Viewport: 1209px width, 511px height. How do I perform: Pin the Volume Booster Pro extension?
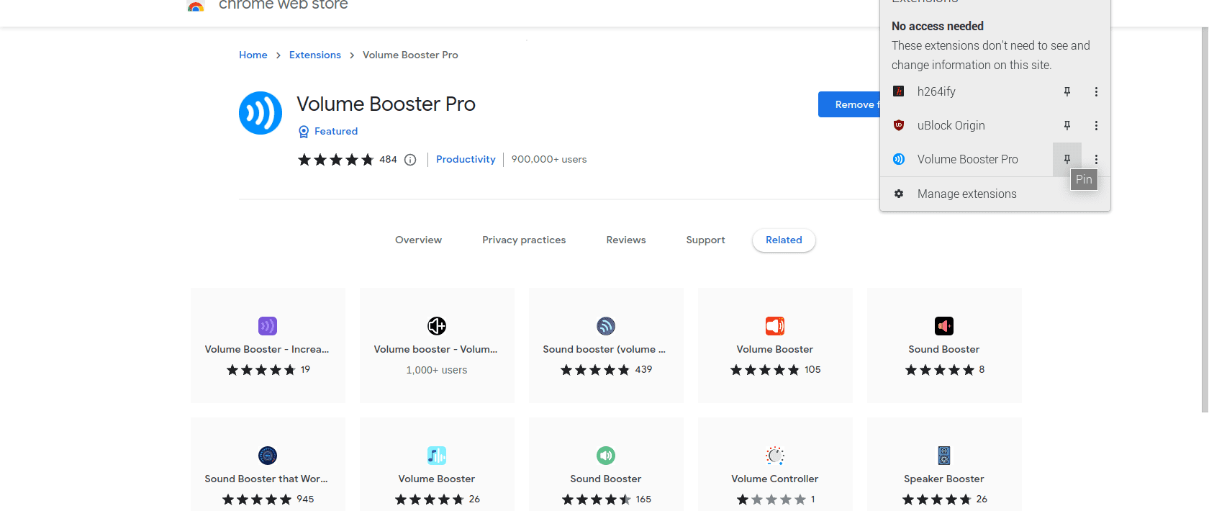1067,159
